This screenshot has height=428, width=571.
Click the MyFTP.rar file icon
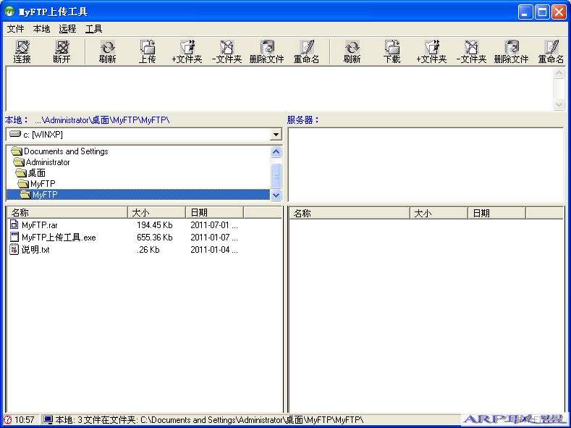point(14,225)
